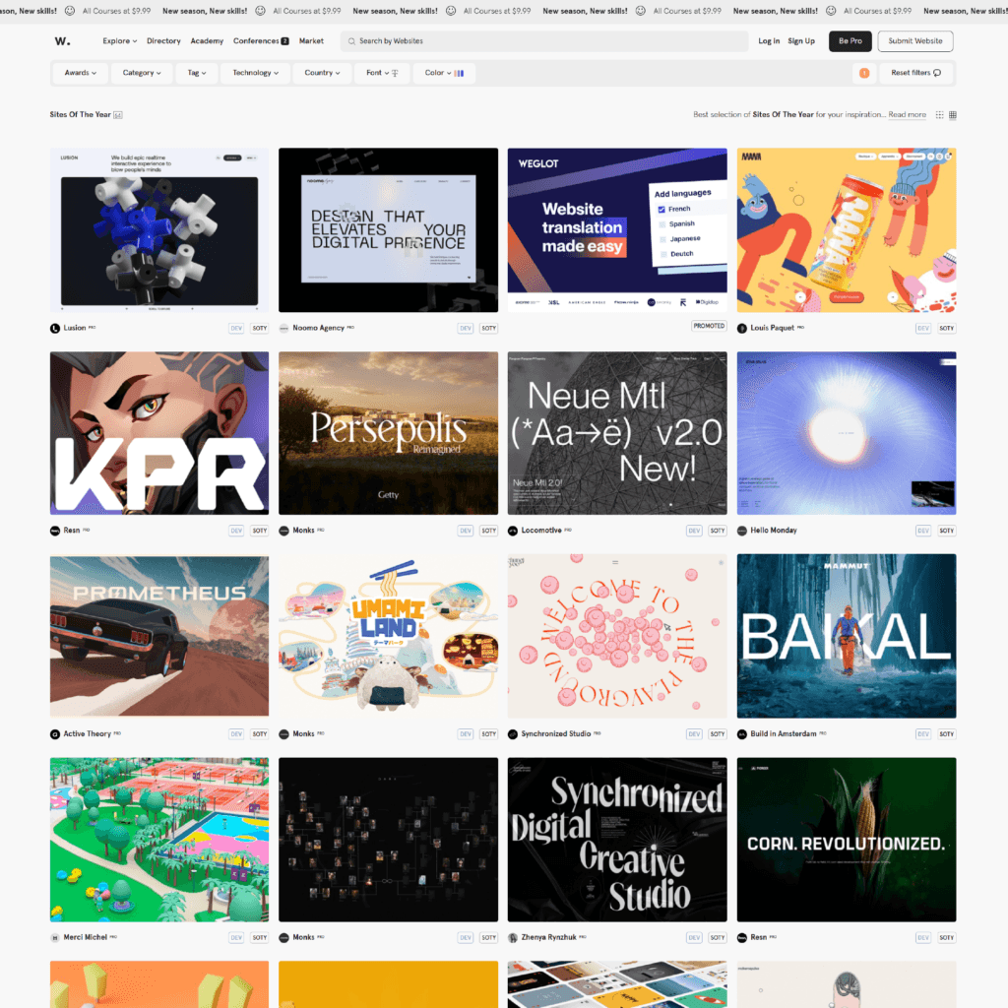Open the Color filter swatch picker
The width and height of the screenshot is (1008, 1008).
(444, 73)
